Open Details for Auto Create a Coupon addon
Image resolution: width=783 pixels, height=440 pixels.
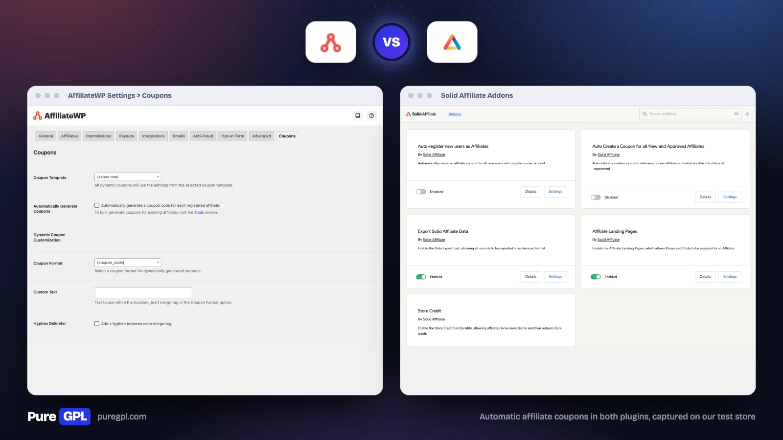click(705, 197)
